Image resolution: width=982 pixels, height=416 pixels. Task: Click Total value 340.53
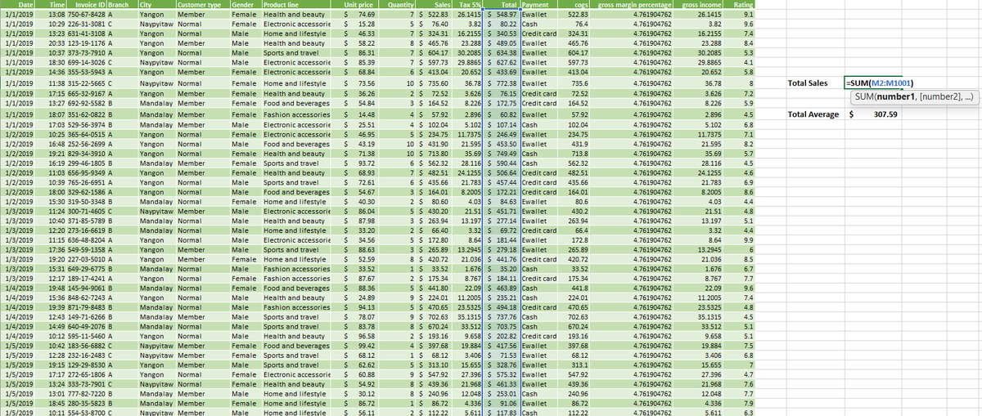[x=502, y=34]
